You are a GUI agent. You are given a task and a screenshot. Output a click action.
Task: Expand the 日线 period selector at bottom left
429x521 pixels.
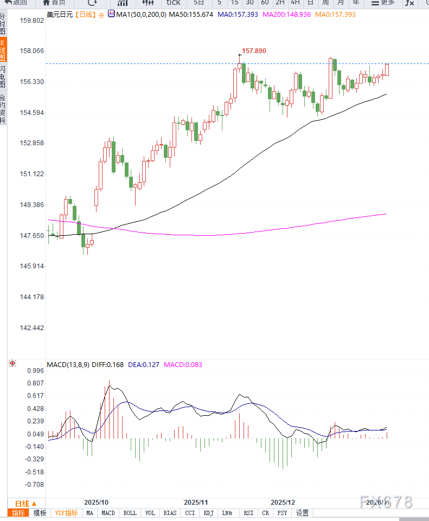pyautogui.click(x=25, y=503)
